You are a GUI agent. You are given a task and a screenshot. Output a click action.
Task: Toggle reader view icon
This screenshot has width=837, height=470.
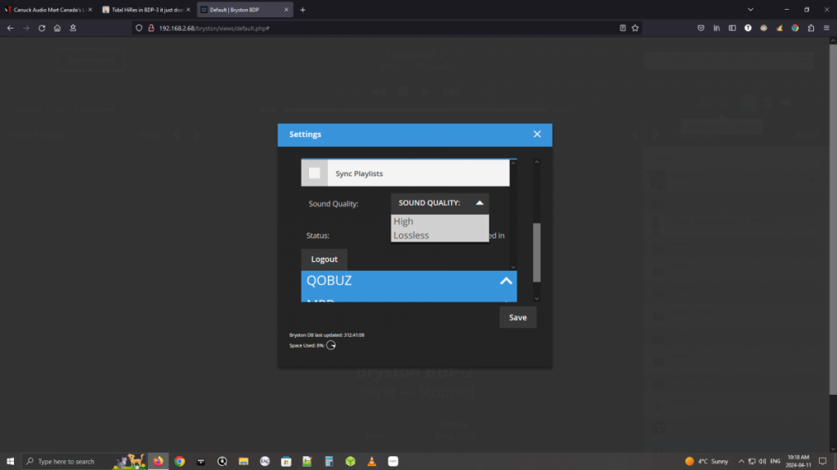point(622,29)
